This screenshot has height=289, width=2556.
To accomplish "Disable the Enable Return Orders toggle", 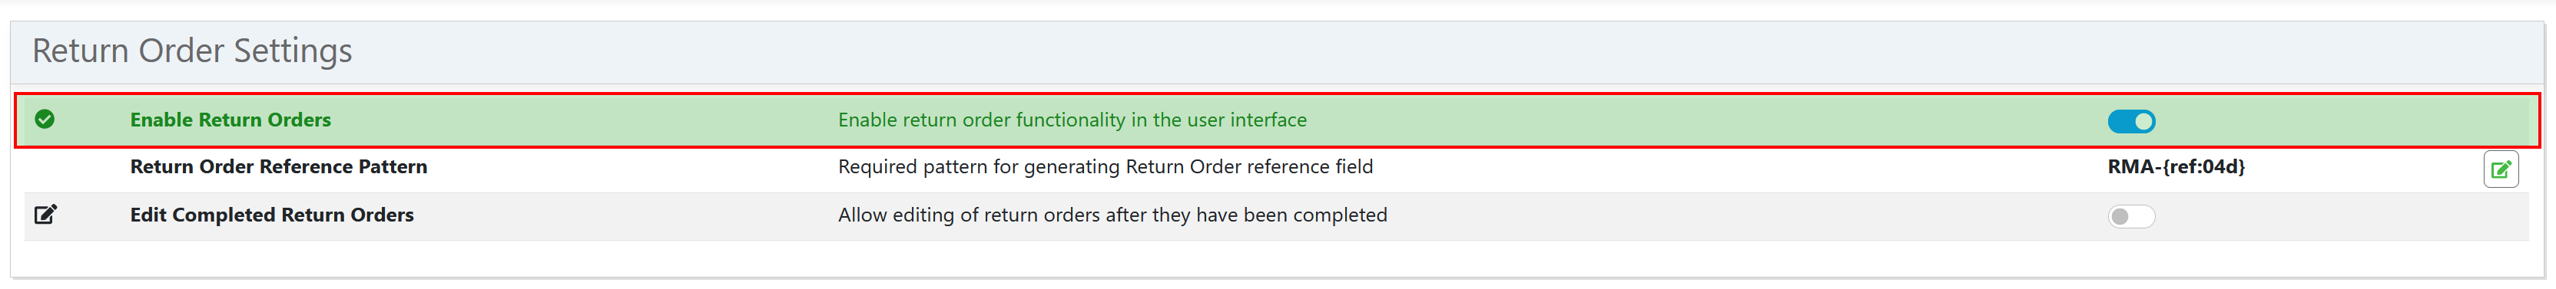I will 2131,122.
